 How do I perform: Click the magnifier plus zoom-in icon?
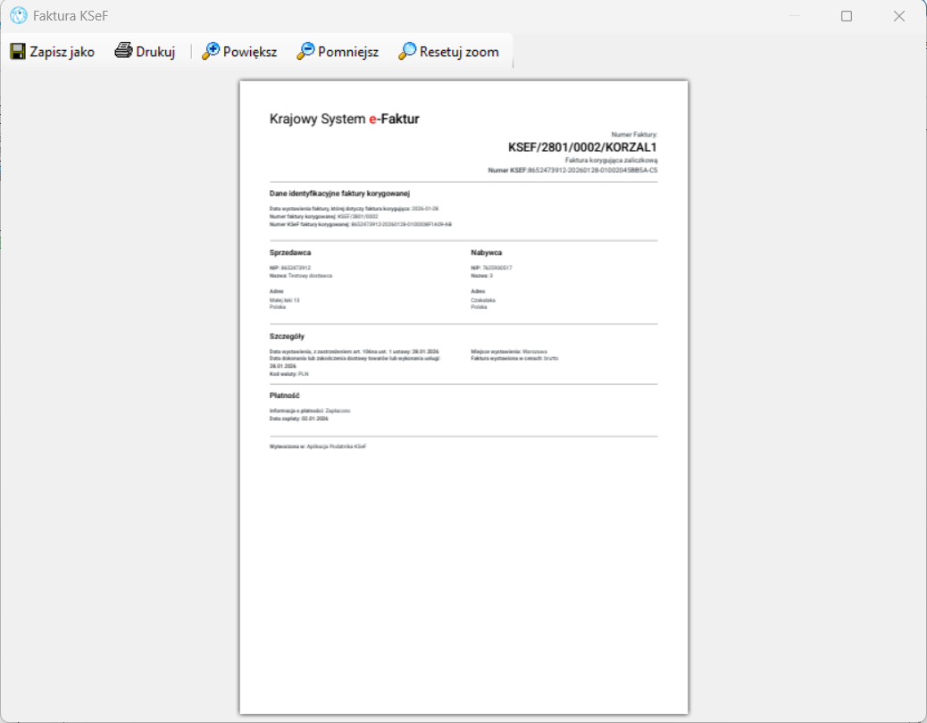(x=211, y=51)
